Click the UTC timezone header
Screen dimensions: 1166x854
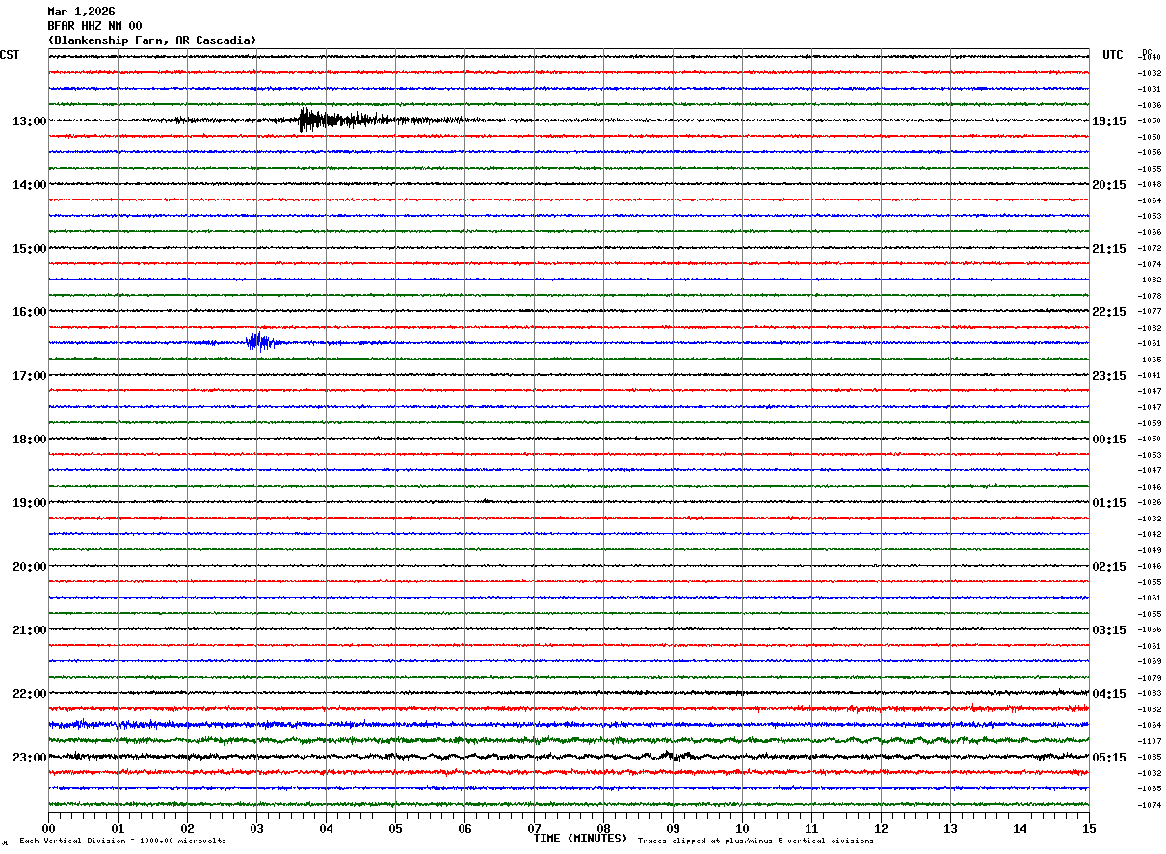(x=1113, y=55)
